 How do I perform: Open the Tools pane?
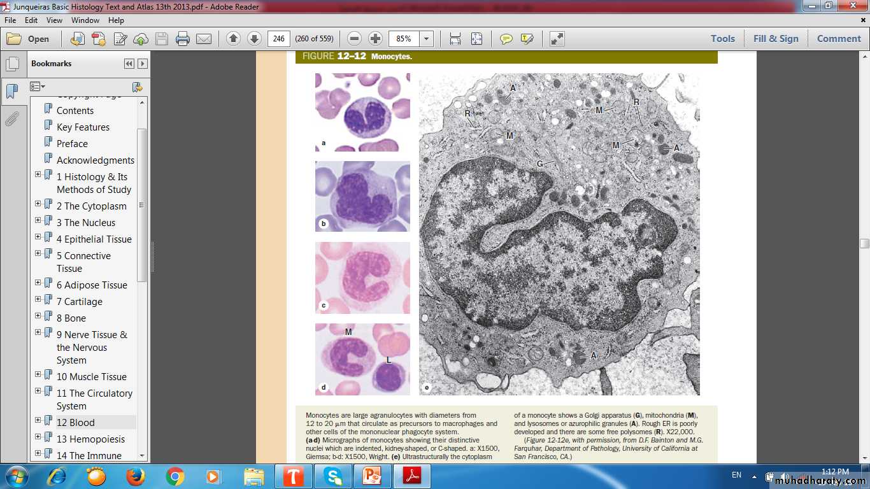[722, 39]
